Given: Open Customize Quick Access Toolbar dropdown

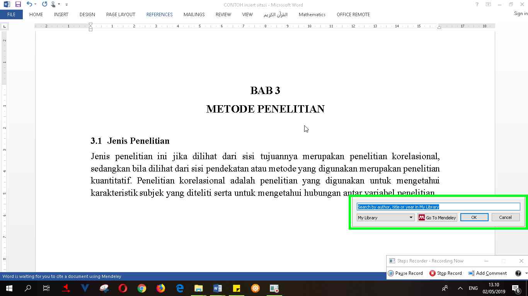Looking at the screenshot, I should (66, 5).
